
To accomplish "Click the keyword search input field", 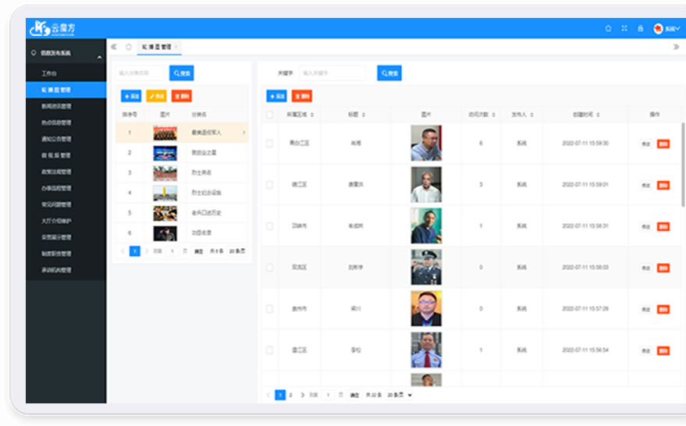I will click(332, 73).
